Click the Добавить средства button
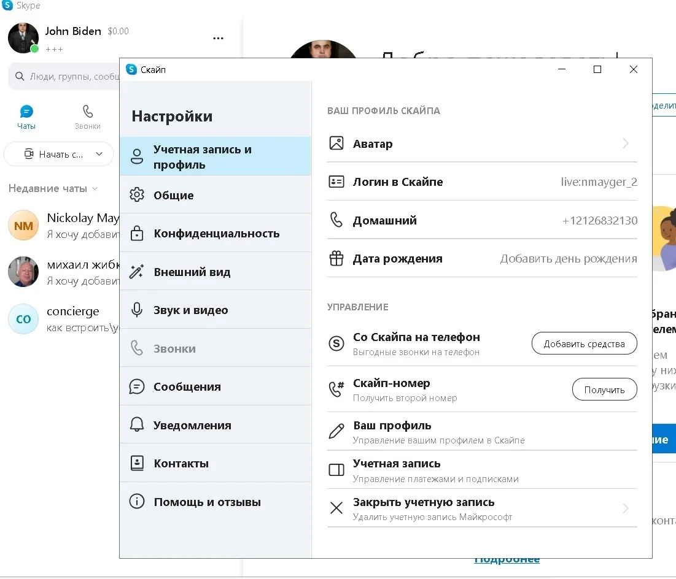The height and width of the screenshot is (579, 676). [x=584, y=343]
